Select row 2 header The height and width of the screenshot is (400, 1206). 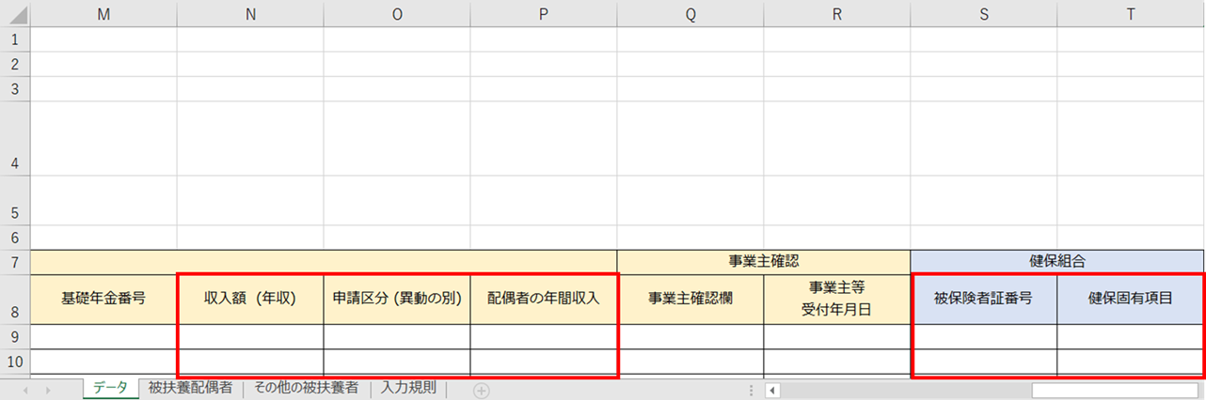tap(15, 65)
